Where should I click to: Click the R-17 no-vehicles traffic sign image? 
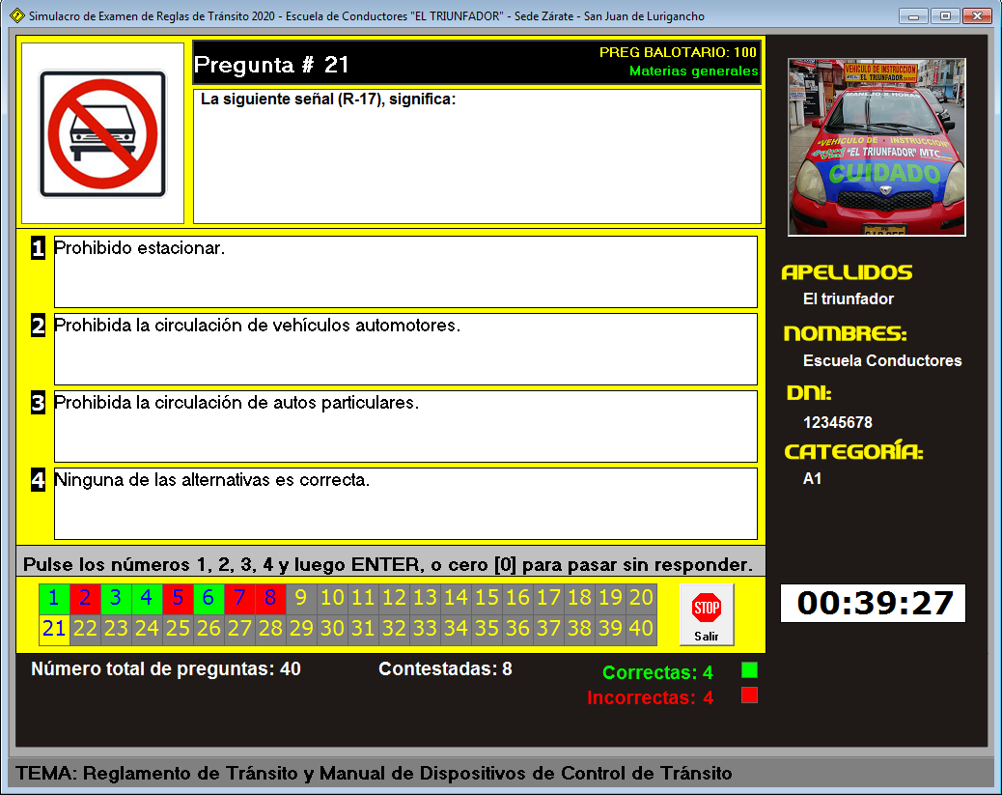102,133
